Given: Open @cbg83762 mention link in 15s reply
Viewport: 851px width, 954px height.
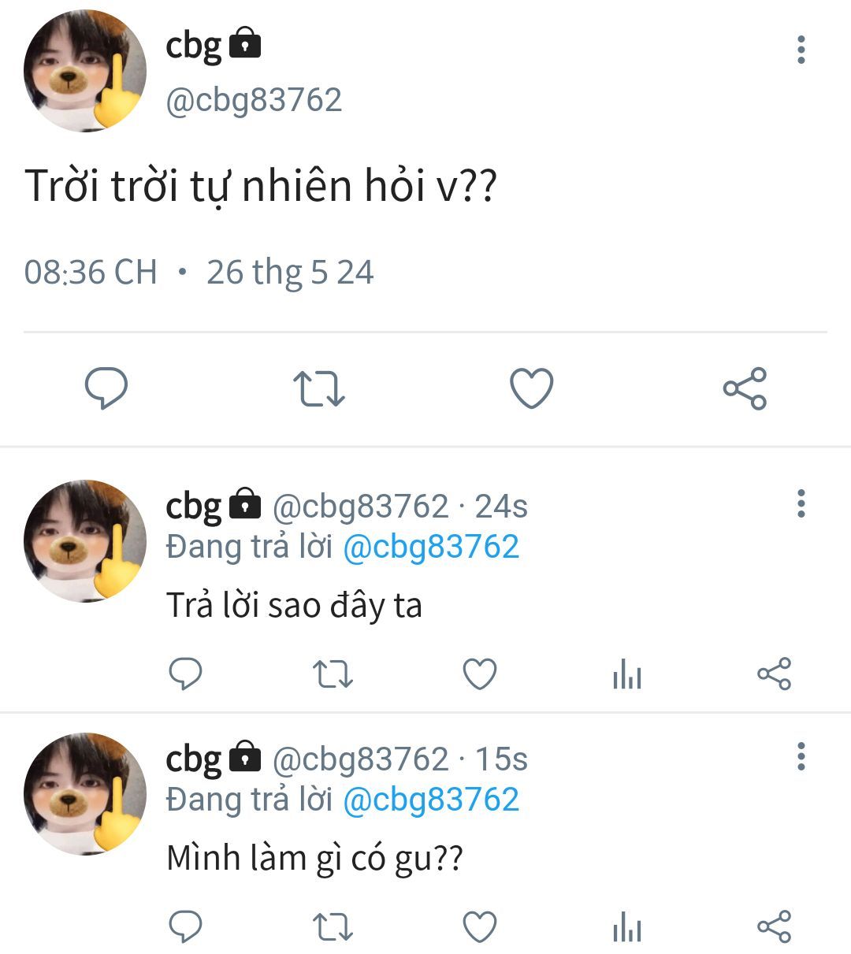Looking at the screenshot, I should point(431,800).
